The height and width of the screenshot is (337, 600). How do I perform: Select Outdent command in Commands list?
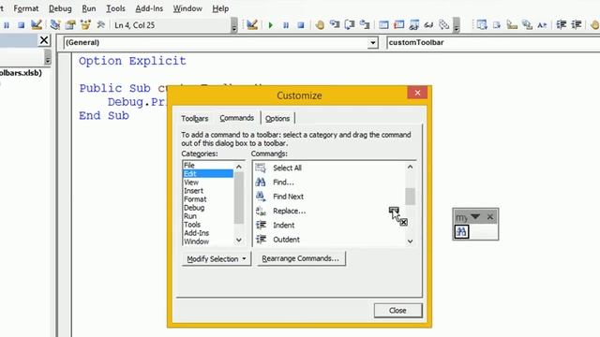[328, 240]
